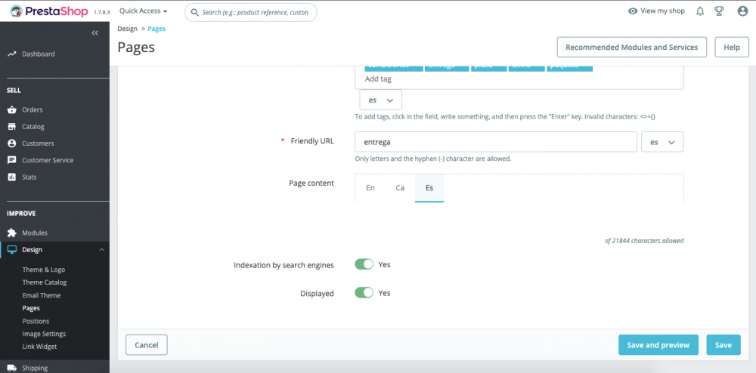Click the Stats menu label
This screenshot has width=756, height=373.
(29, 177)
